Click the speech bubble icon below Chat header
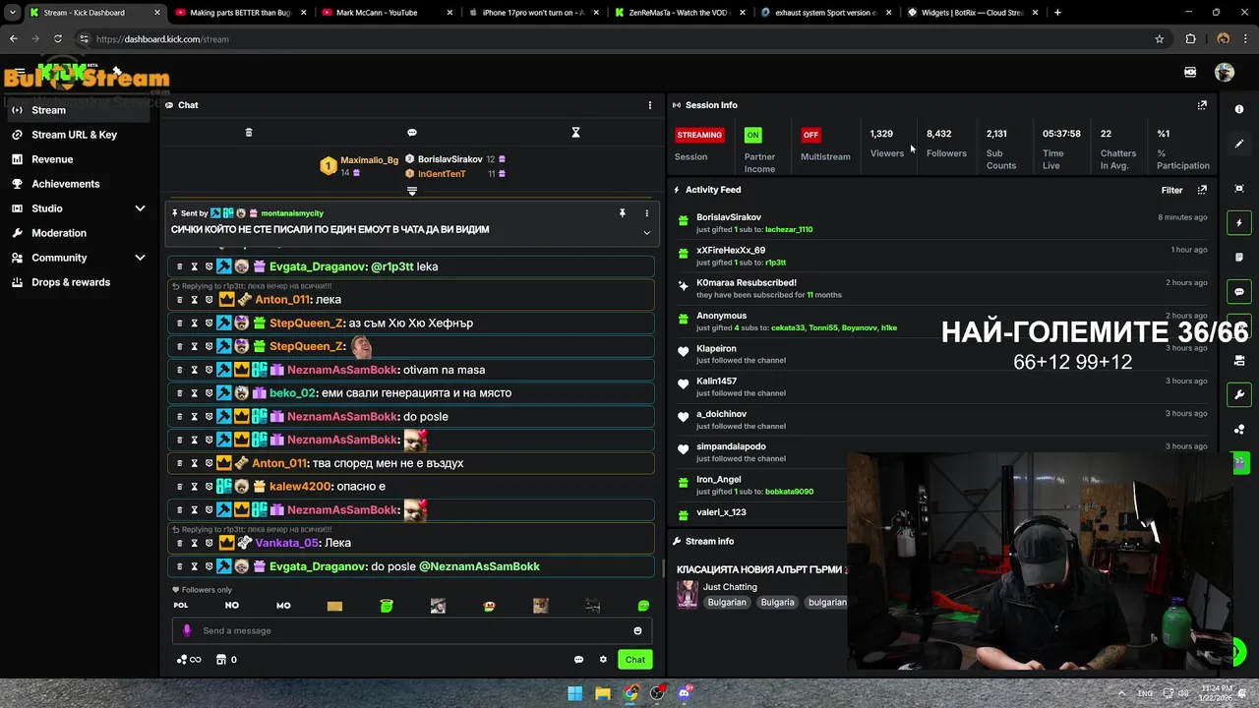The height and width of the screenshot is (708, 1259). tap(412, 133)
